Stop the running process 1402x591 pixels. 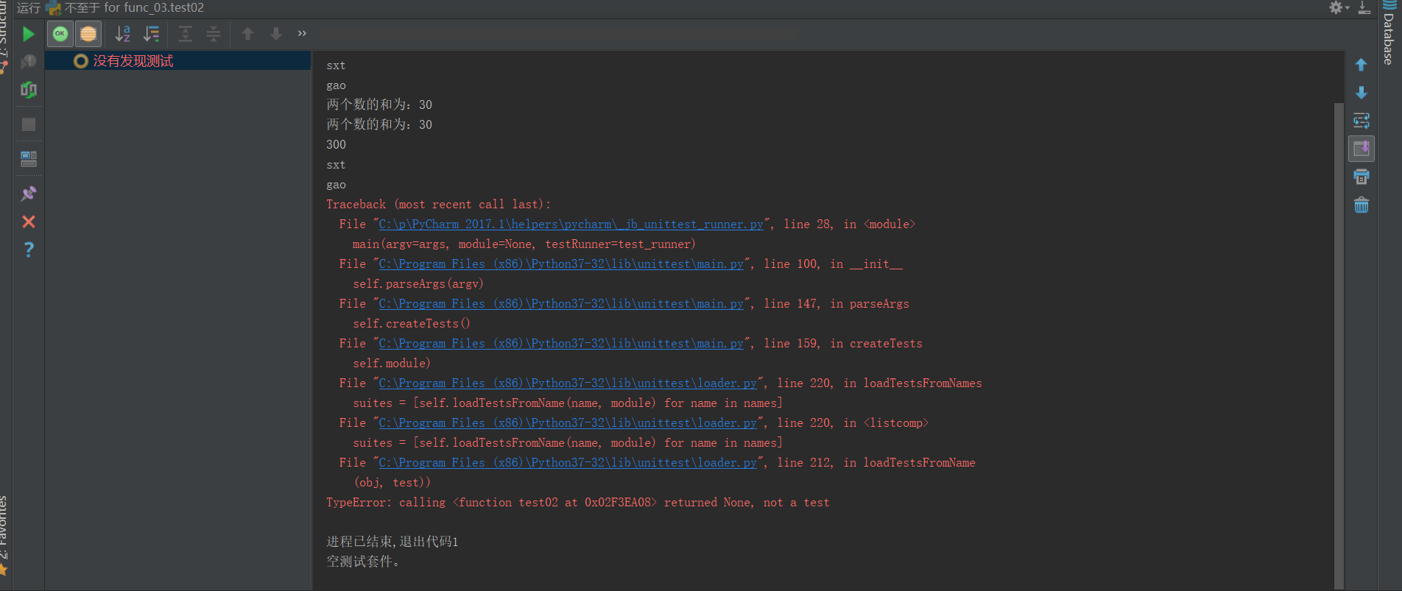(x=28, y=124)
